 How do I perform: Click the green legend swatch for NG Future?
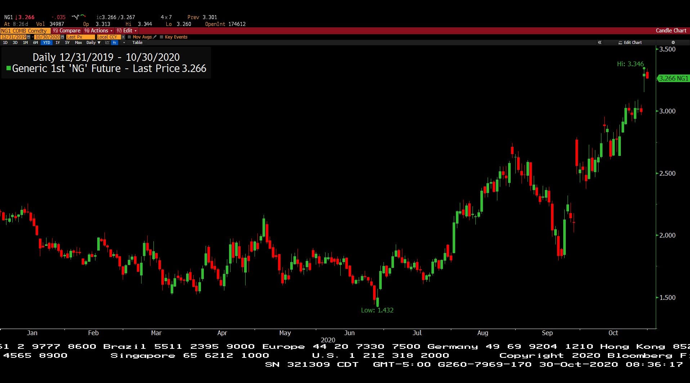(x=8, y=68)
